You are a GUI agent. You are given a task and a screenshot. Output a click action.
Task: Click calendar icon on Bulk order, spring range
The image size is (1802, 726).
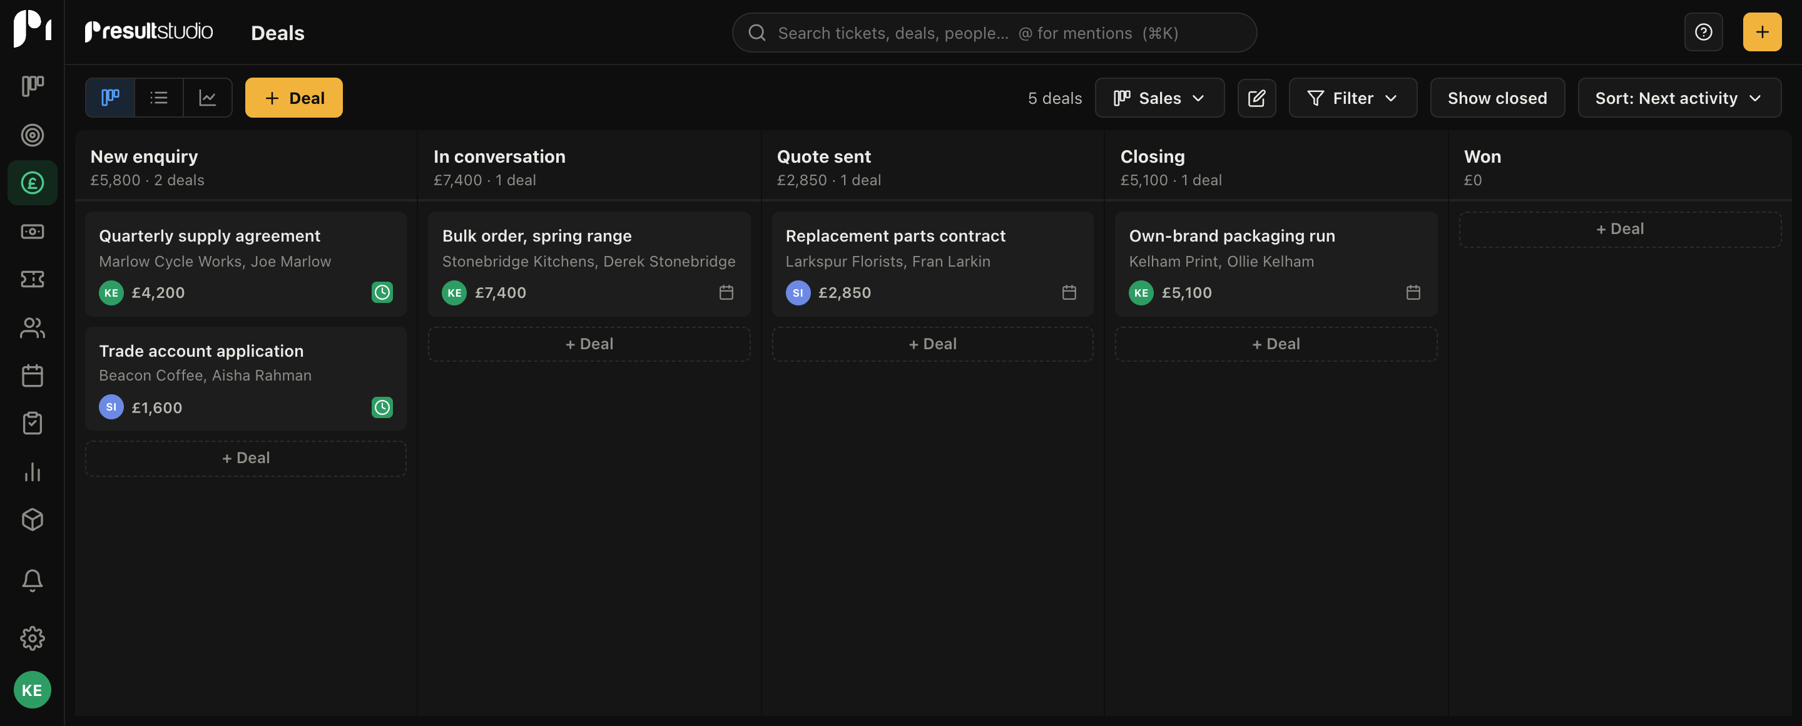725,292
